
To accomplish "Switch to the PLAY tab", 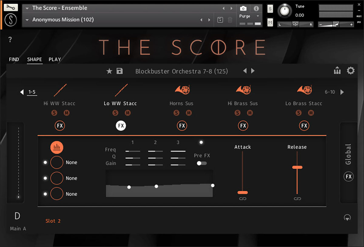I will (x=55, y=59).
